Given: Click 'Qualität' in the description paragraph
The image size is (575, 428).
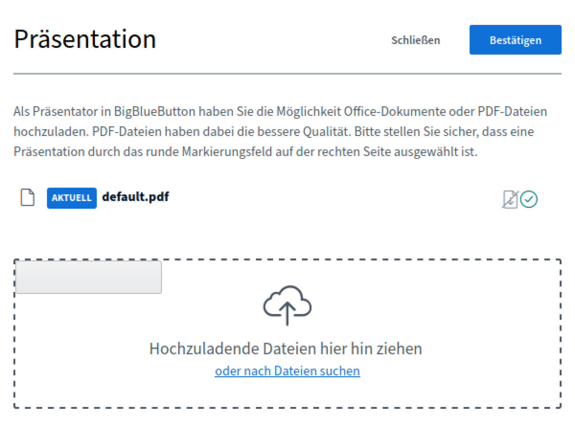Looking at the screenshot, I should (x=327, y=132).
